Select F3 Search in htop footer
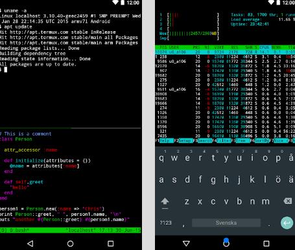This screenshot has width=295, height=250. coord(203,141)
